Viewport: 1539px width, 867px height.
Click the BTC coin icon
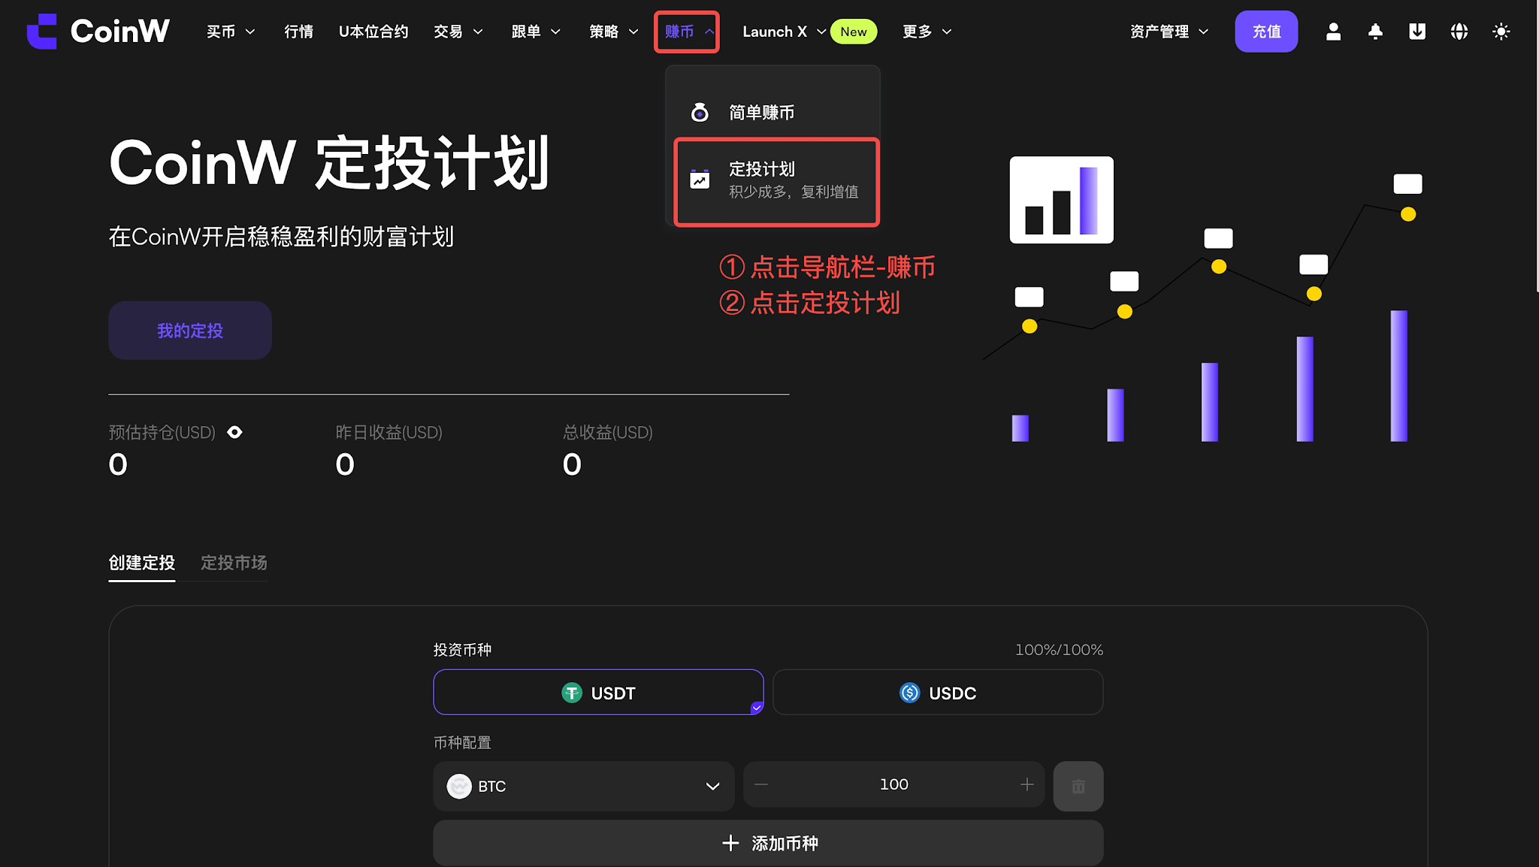[x=459, y=786]
